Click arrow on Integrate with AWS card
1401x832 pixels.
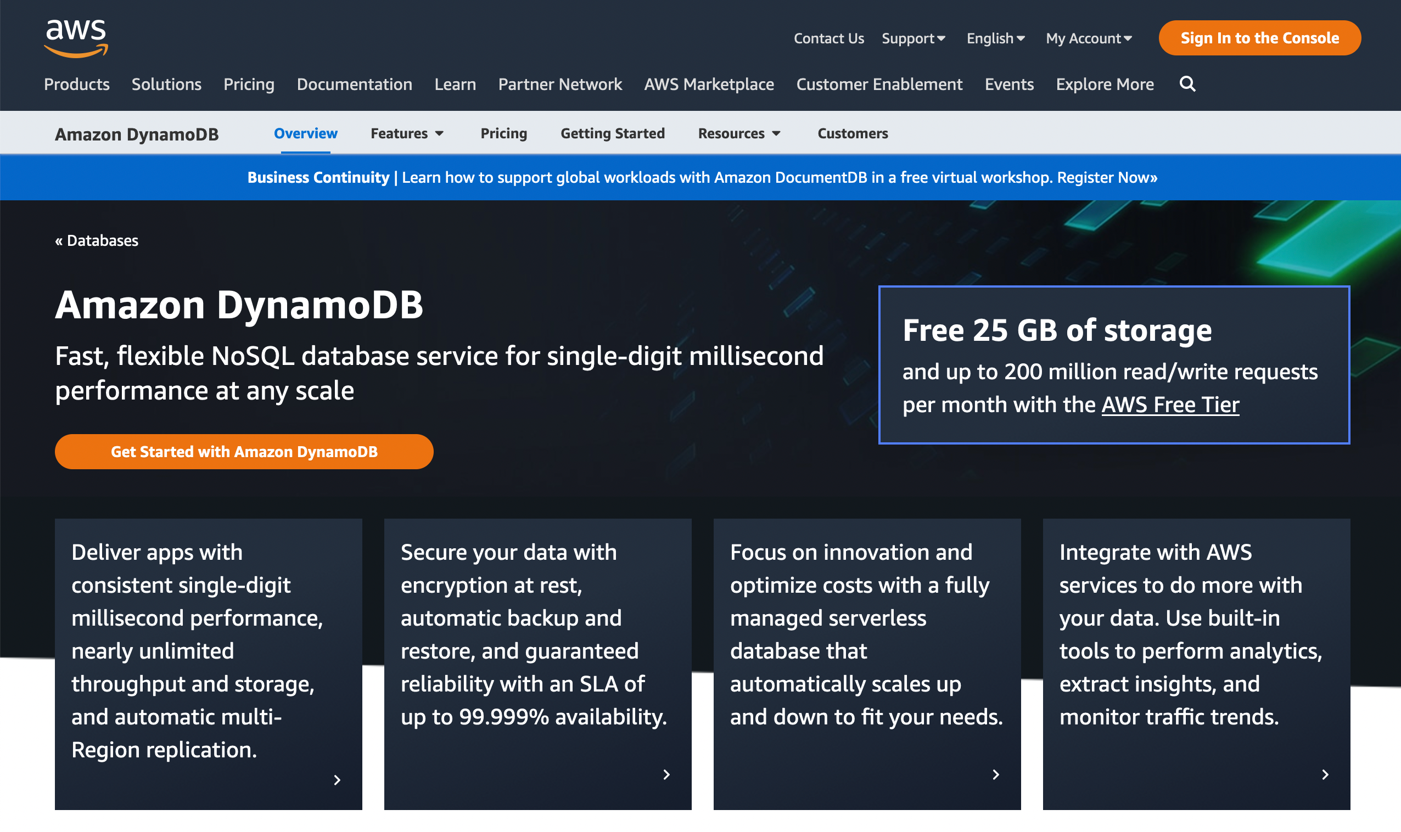click(1325, 774)
